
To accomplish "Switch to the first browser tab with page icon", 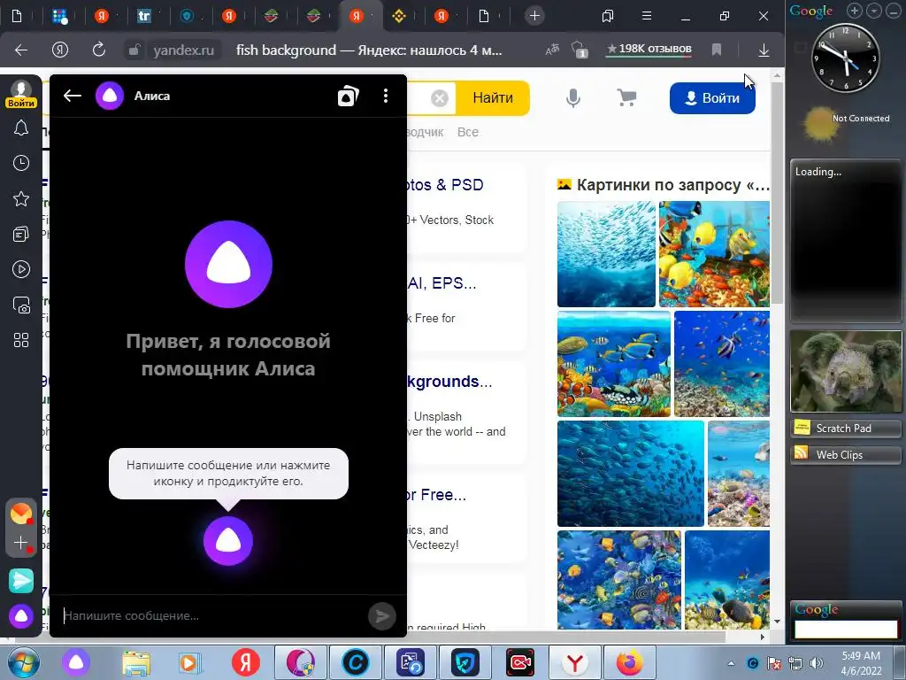I will pyautogui.click(x=17, y=16).
